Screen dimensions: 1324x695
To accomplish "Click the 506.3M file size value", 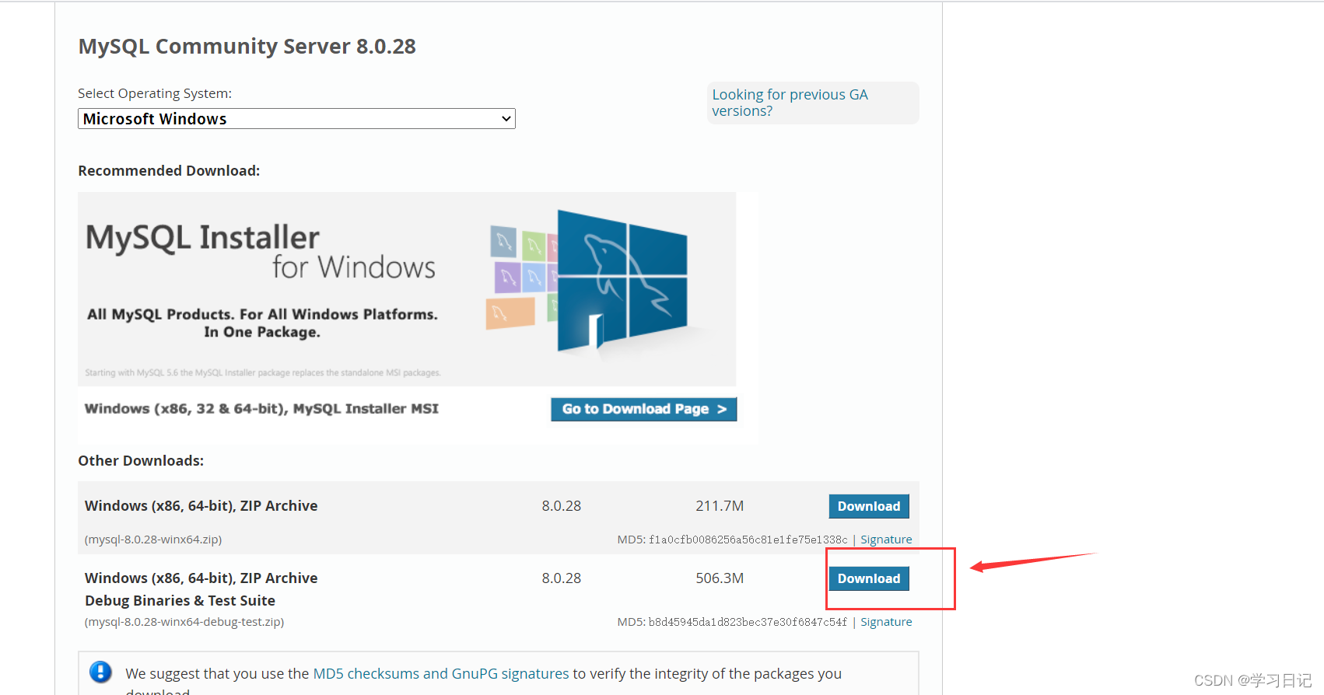I will [x=720, y=578].
